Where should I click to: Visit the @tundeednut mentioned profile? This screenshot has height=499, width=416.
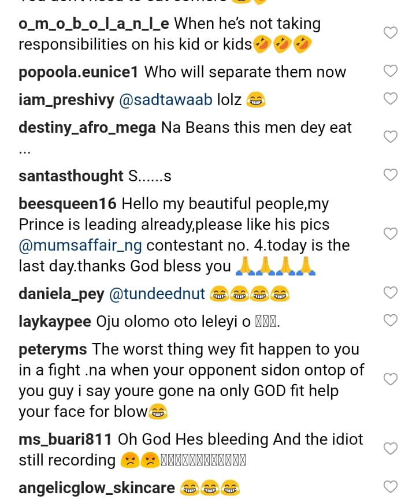coord(157,294)
